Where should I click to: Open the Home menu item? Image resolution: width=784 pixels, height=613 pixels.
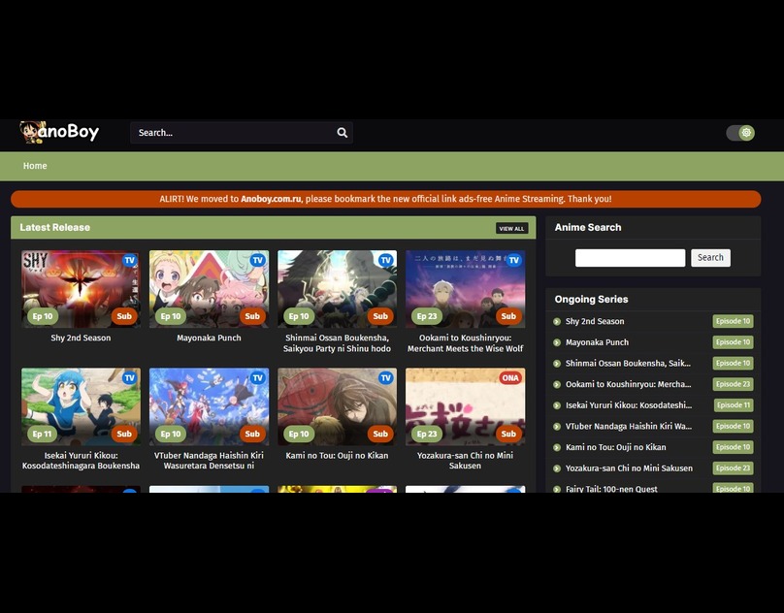(35, 166)
